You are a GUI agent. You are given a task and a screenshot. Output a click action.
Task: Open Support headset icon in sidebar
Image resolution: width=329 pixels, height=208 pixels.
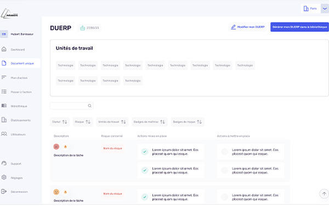coord(4,163)
